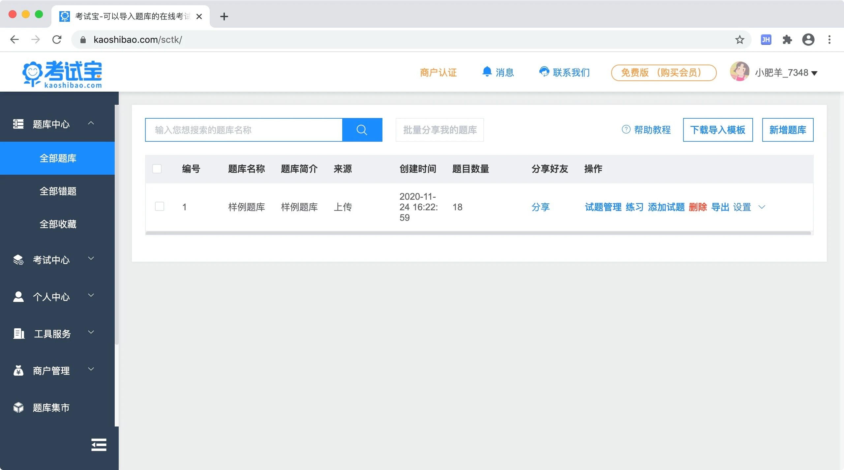This screenshot has width=844, height=470.
Task: Select 全部收藏 in the sidebar
Action: (x=58, y=224)
